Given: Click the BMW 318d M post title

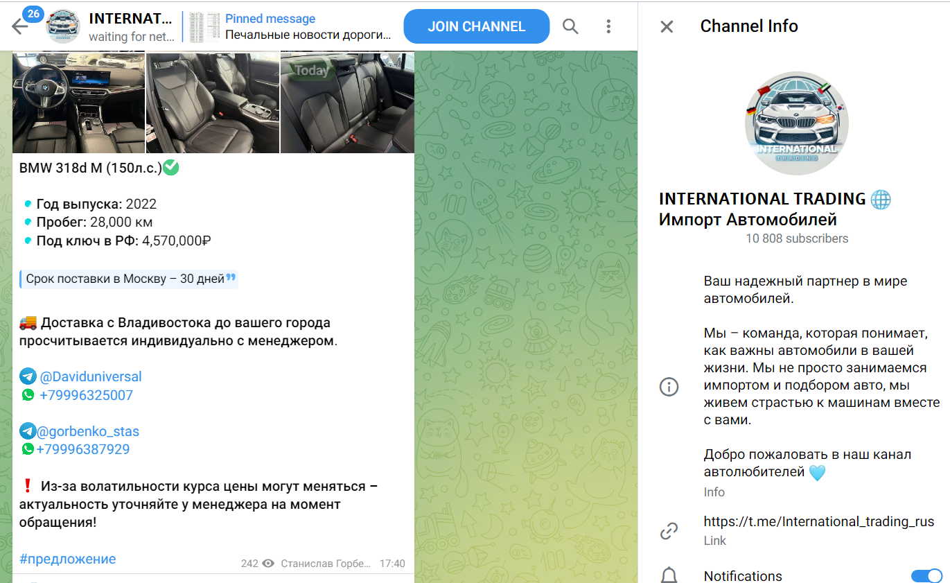Looking at the screenshot, I should pos(91,168).
